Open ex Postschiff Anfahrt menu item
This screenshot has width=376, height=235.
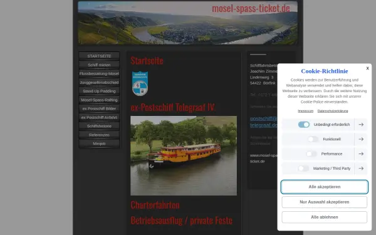click(x=99, y=117)
